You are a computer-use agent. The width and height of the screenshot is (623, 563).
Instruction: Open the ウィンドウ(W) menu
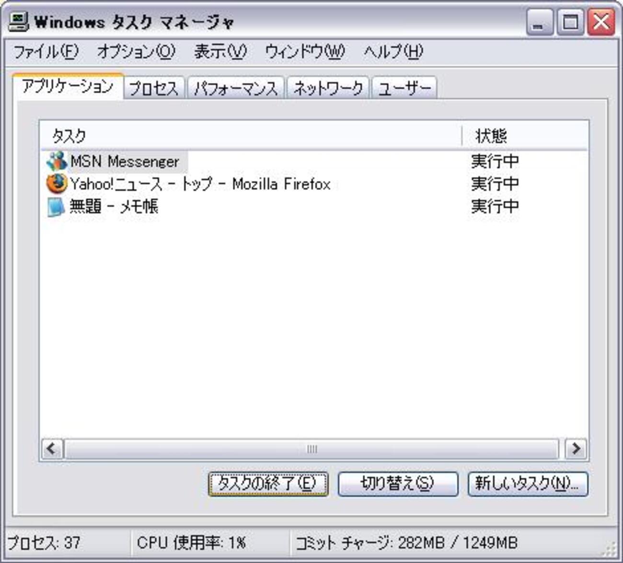(305, 52)
